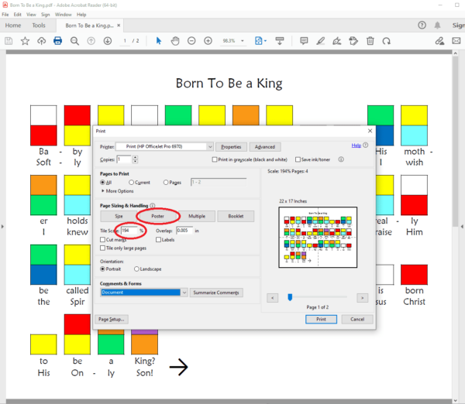Viewport: 465px width, 404px height.
Task: Click the Summarize Comments button
Action: [x=216, y=293]
